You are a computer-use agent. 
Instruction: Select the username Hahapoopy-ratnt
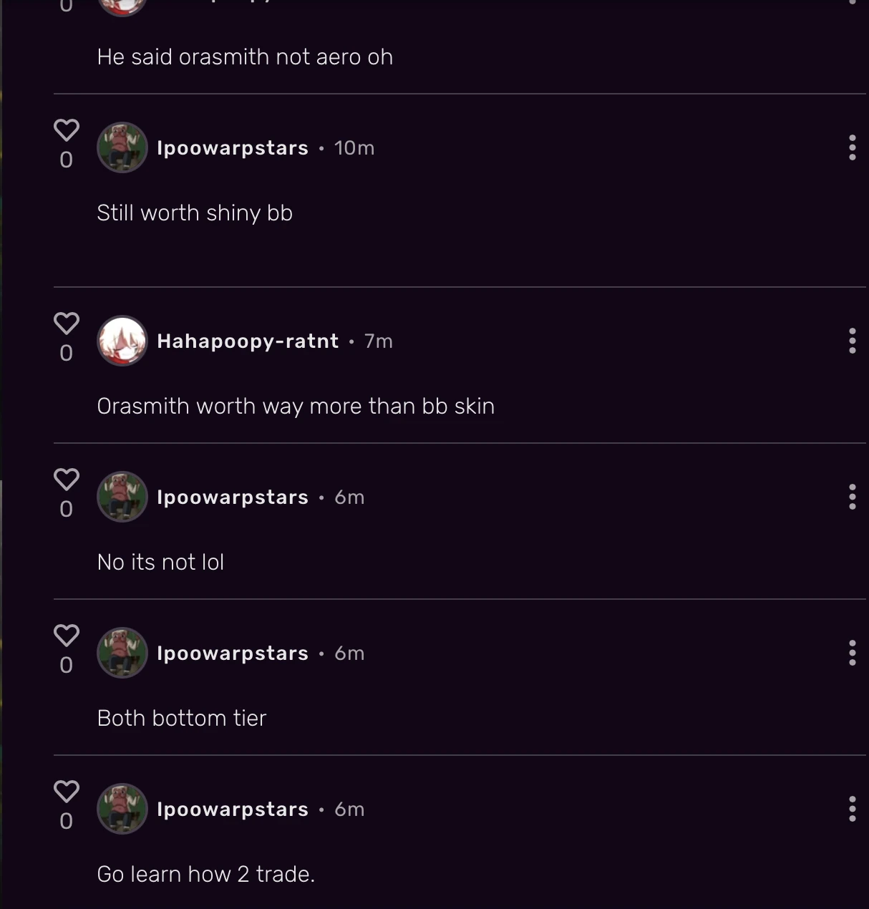(247, 341)
